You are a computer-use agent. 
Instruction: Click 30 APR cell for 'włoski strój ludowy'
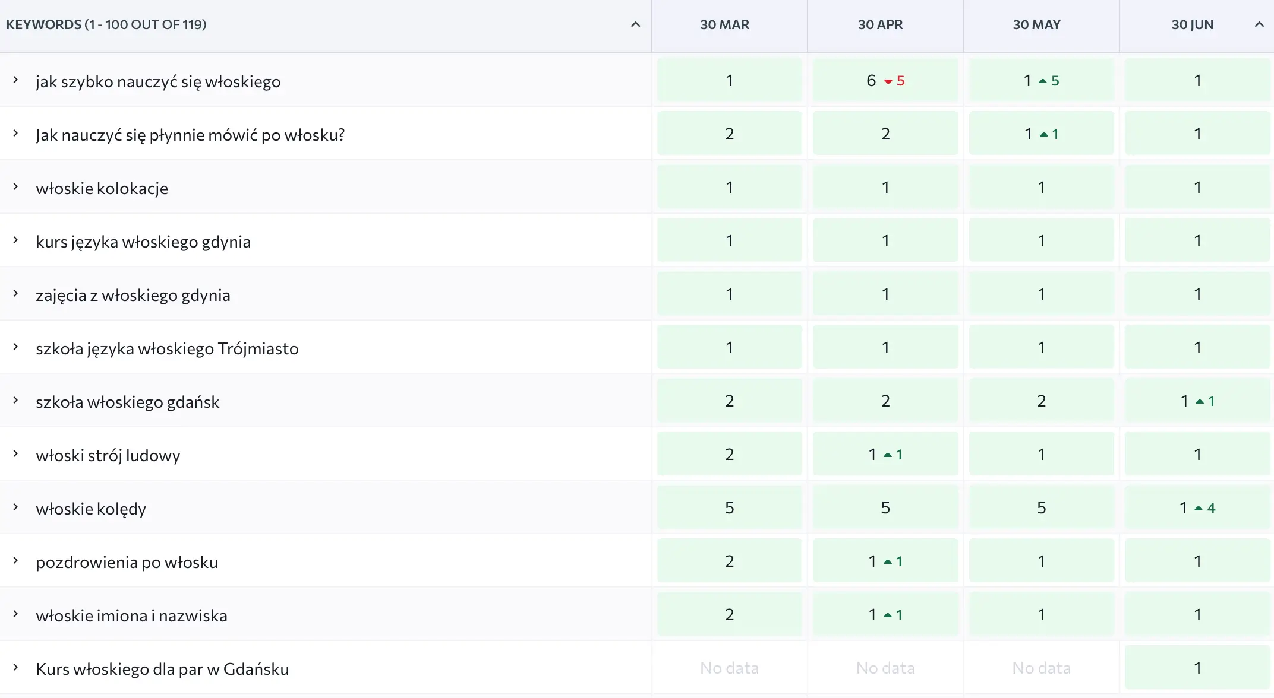tap(885, 454)
